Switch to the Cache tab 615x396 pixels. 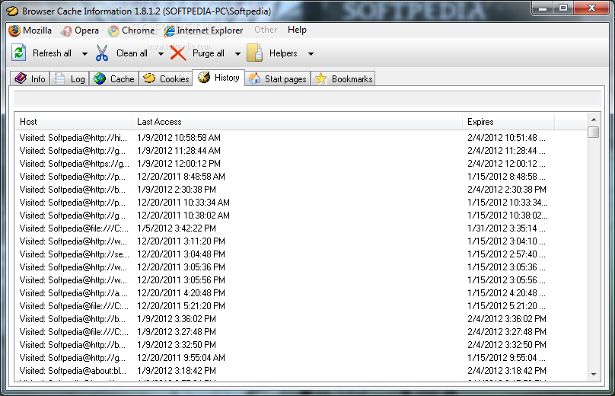(x=114, y=78)
